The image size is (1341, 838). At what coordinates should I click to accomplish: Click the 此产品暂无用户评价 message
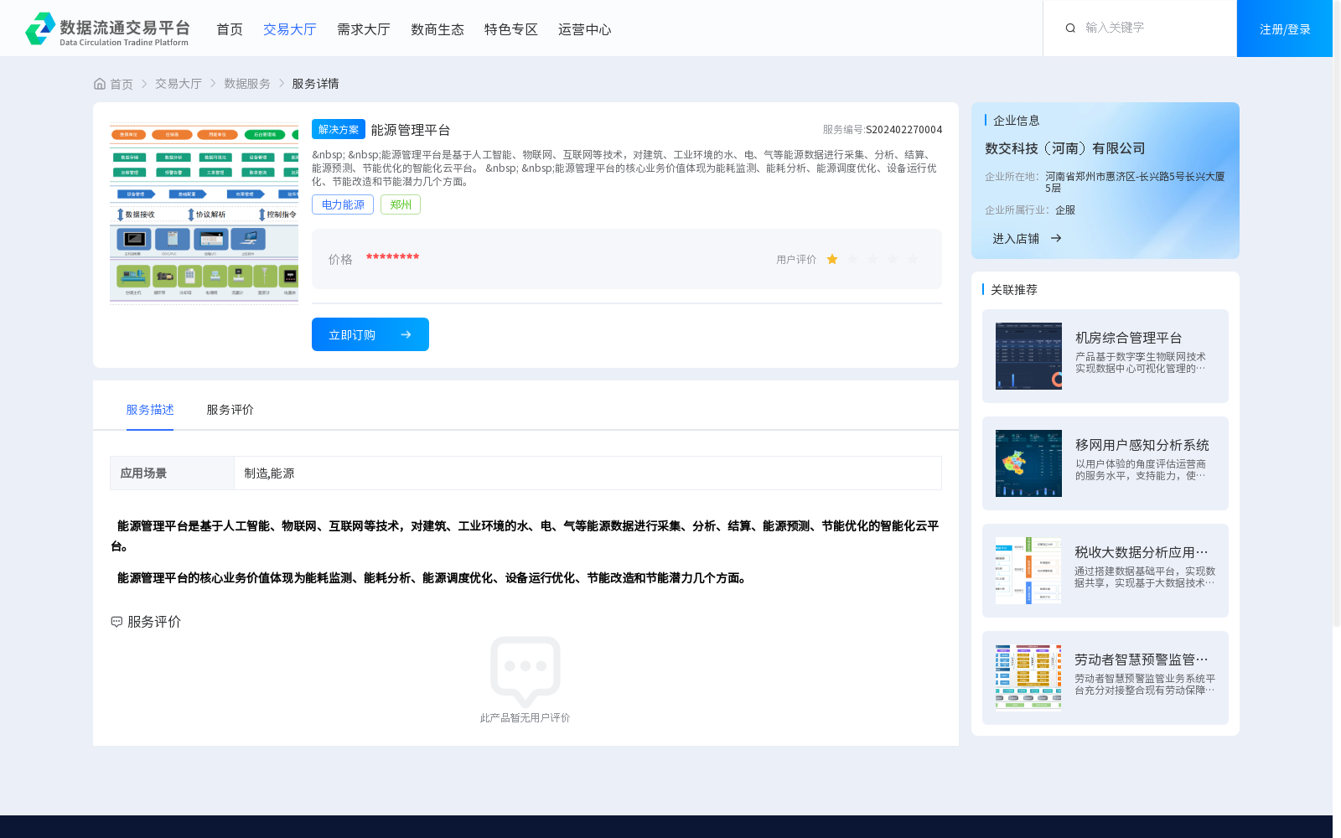525,718
